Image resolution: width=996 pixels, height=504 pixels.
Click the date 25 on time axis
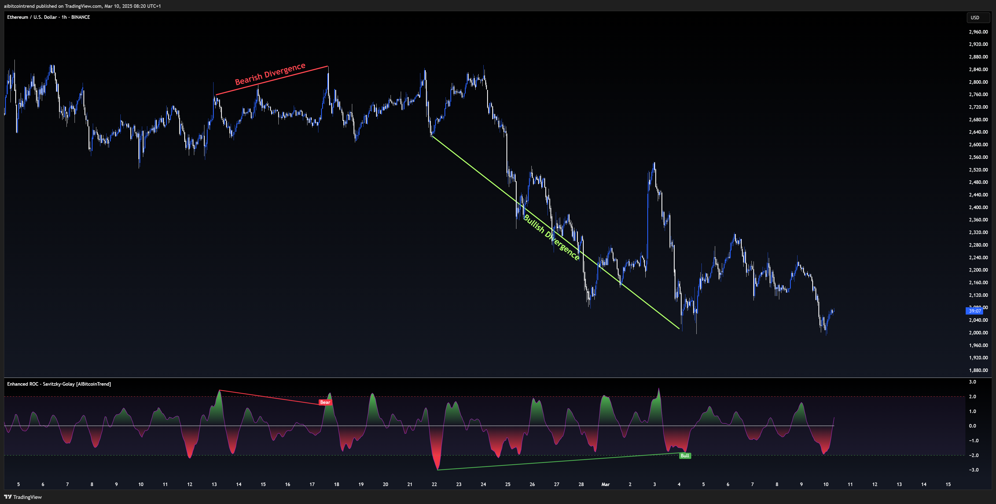508,484
